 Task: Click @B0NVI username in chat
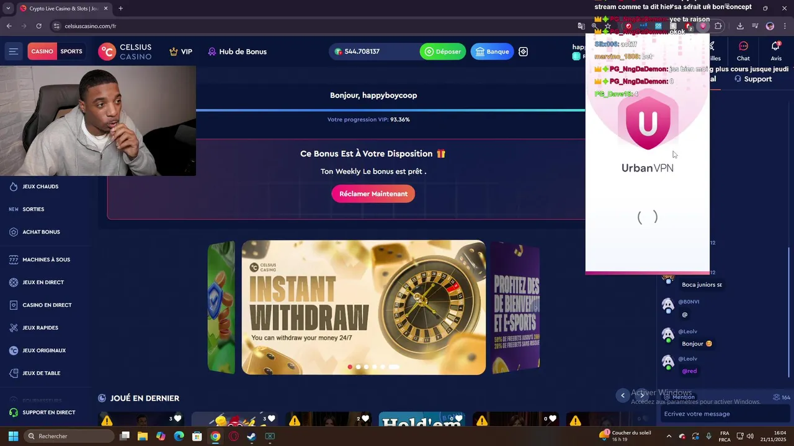pos(689,302)
